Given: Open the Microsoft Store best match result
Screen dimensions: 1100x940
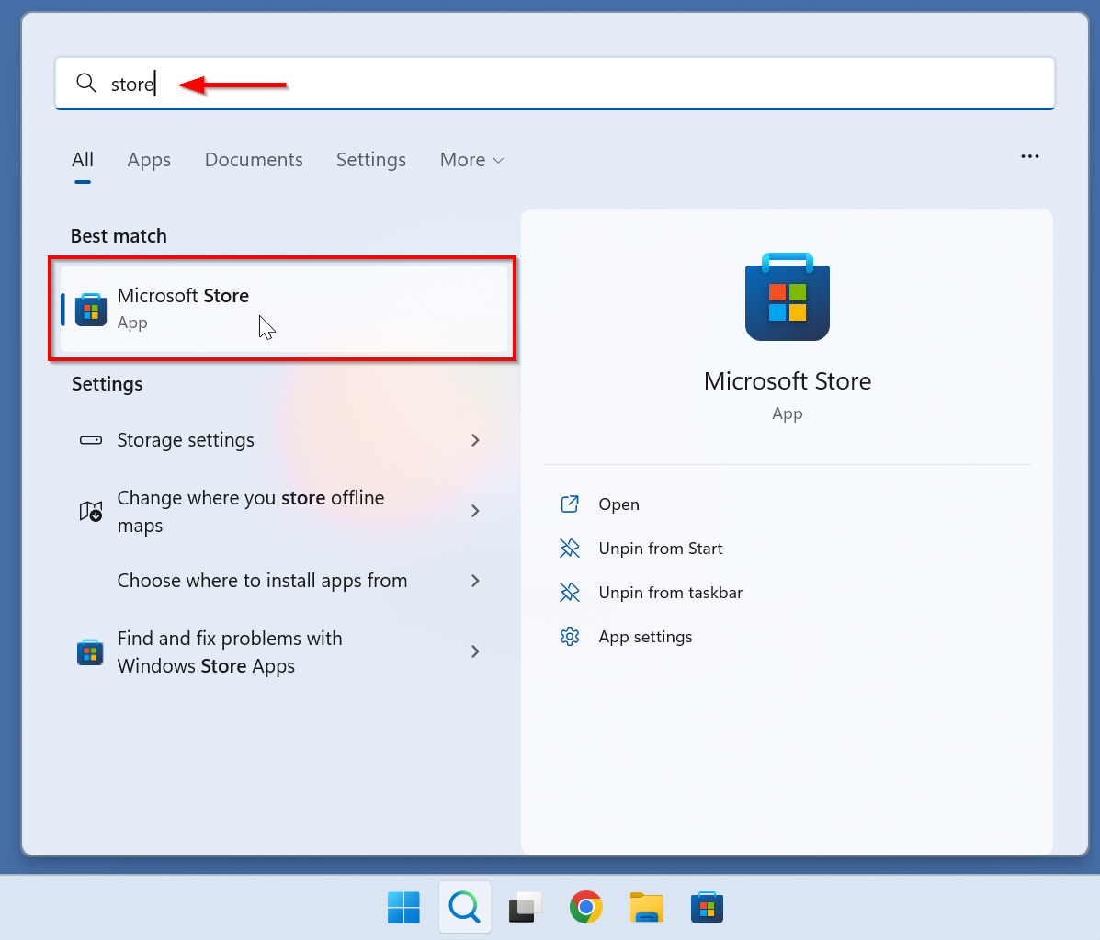Looking at the screenshot, I should (284, 309).
